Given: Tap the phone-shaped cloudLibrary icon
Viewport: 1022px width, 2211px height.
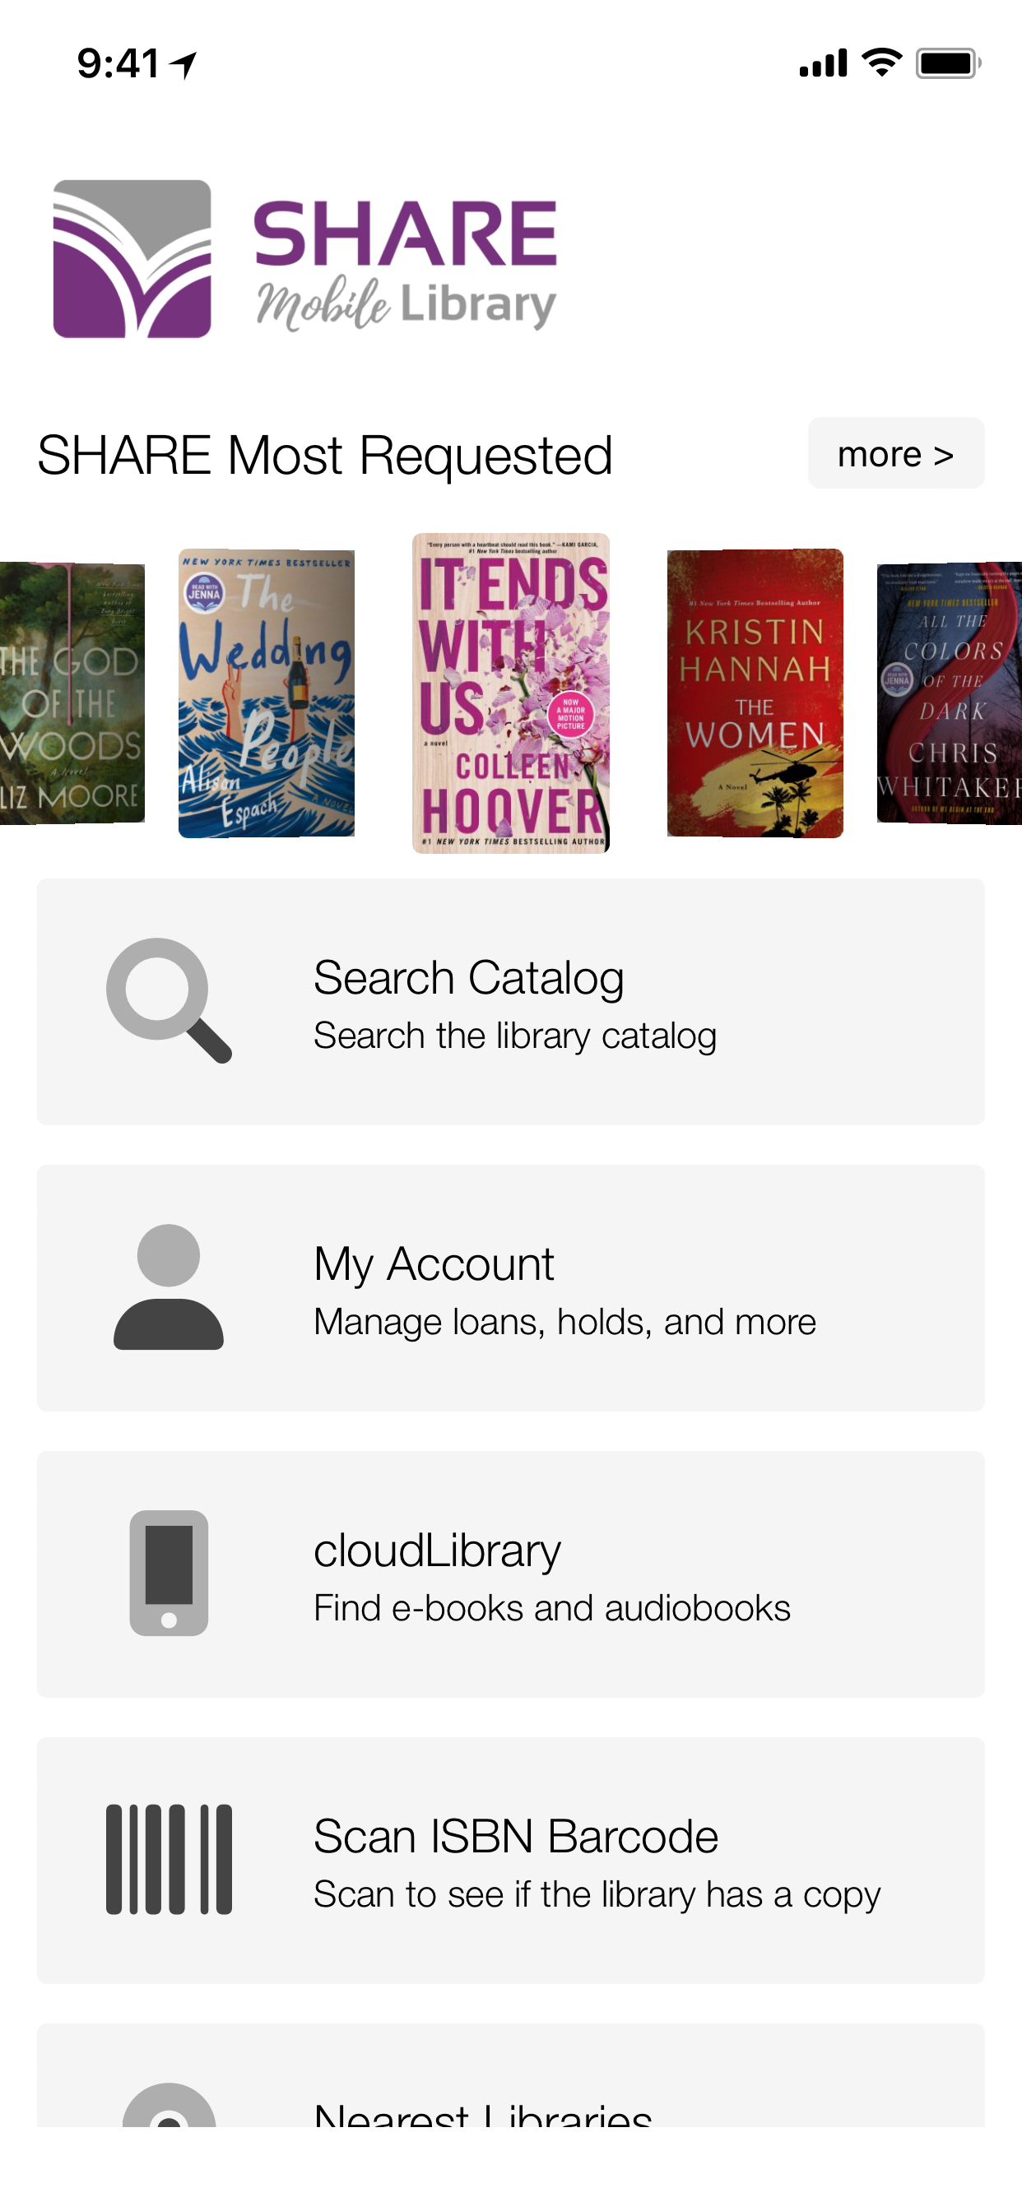Looking at the screenshot, I should pyautogui.click(x=169, y=1573).
